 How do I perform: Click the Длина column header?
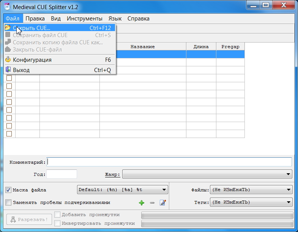[x=201, y=47]
